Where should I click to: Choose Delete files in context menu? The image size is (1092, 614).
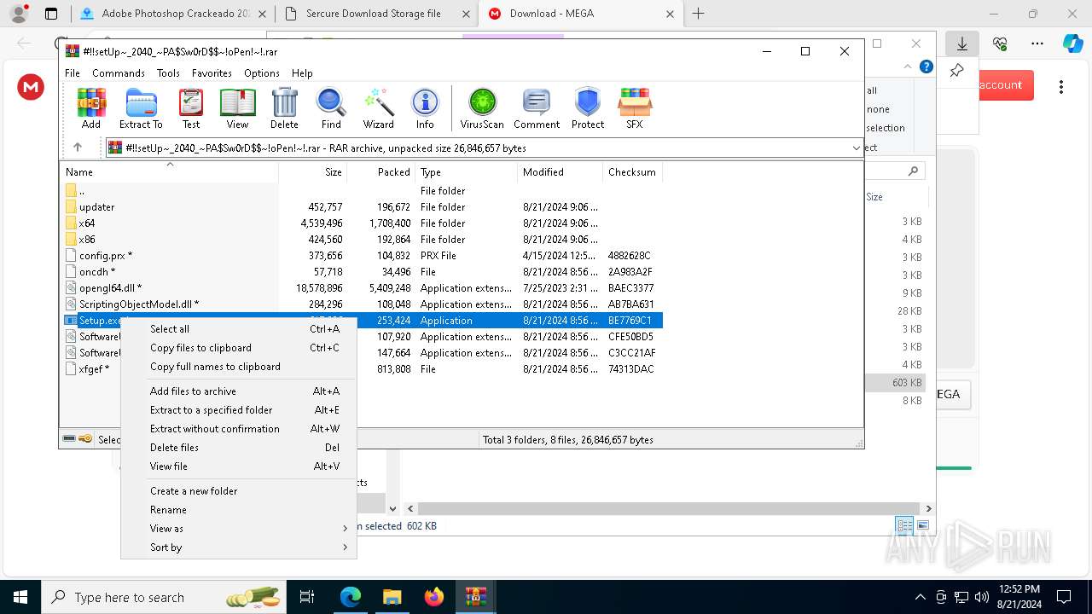[x=239, y=448]
